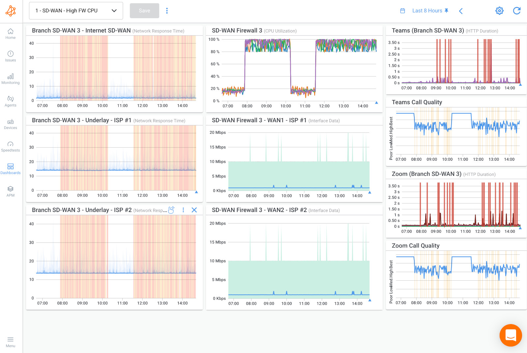The height and width of the screenshot is (353, 527).
Task: Open the APM section
Action: coord(11,192)
